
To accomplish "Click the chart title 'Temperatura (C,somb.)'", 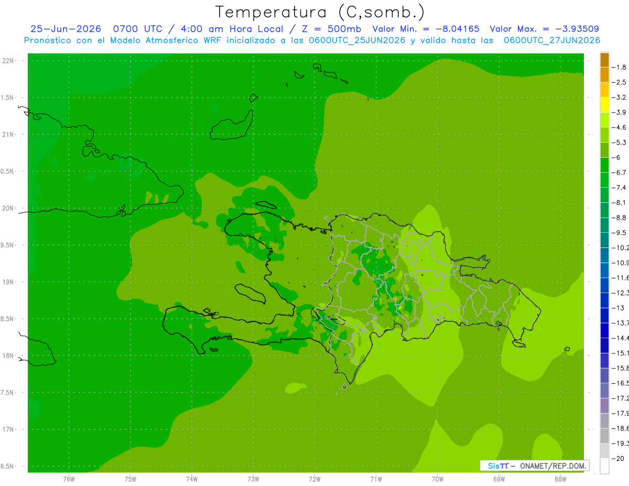I will [320, 12].
